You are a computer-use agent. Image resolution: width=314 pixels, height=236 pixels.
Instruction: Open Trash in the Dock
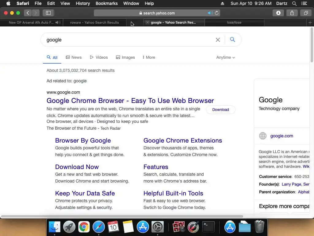[259, 227]
